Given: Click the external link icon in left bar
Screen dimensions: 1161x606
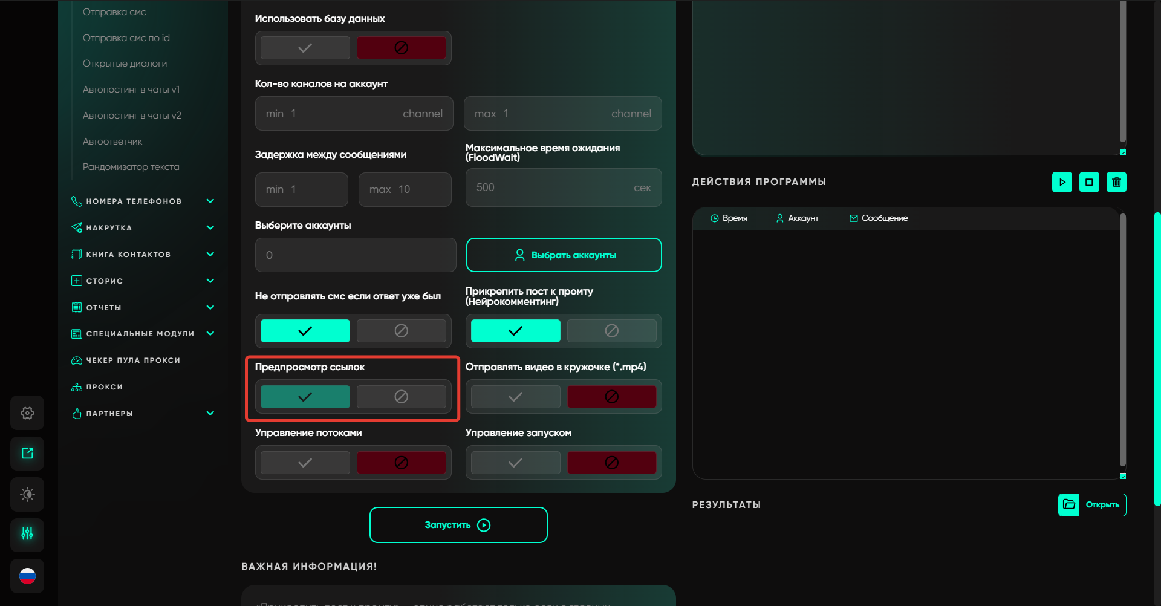Looking at the screenshot, I should 27,454.
